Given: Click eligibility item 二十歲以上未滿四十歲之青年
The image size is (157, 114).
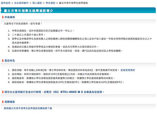Looking at the screenshot, I should (x=29, y=35).
